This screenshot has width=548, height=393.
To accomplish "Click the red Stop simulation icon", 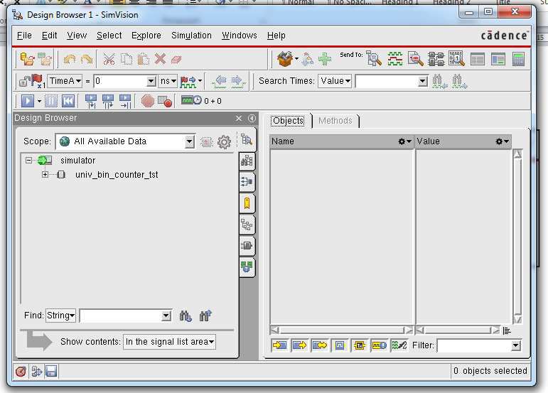I will pyautogui.click(x=148, y=102).
